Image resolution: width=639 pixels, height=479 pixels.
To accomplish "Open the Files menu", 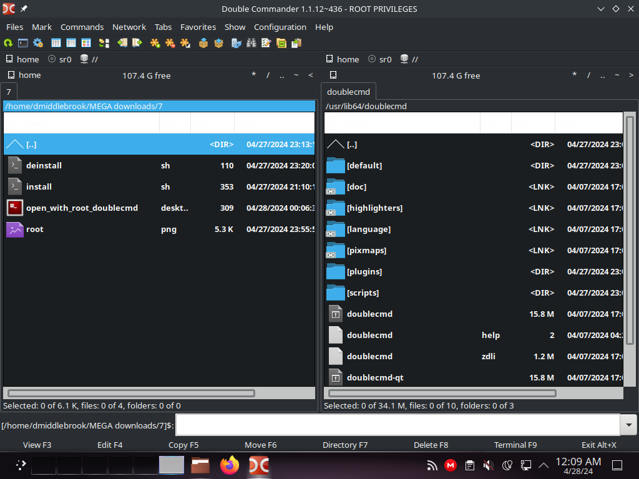I will tap(15, 27).
